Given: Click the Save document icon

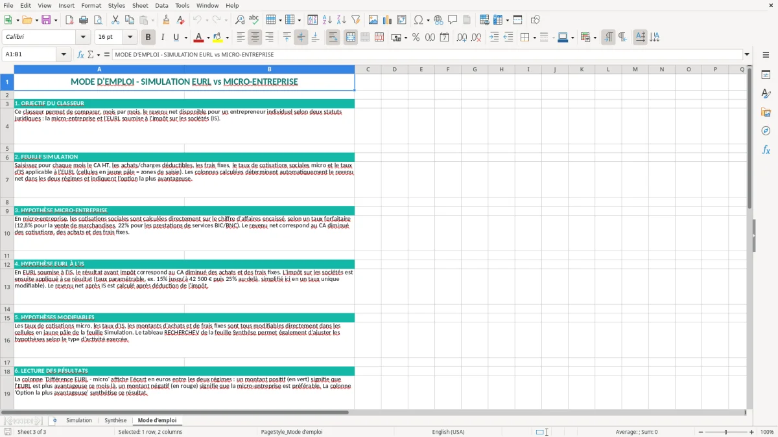Looking at the screenshot, I should [46, 20].
